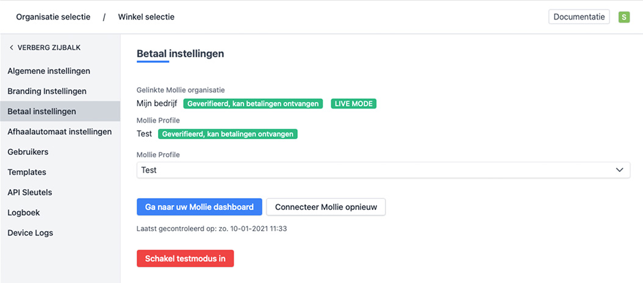
Task: View Device Logs in sidebar
Action: click(31, 232)
